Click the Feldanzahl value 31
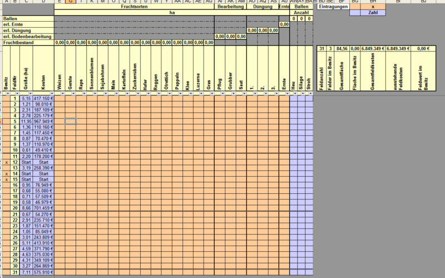This screenshot has width=445, height=278. tap(321, 49)
